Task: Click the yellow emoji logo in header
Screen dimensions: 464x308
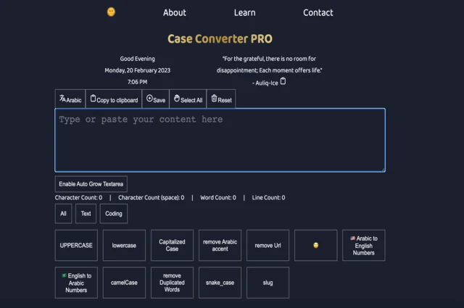Action: click(x=111, y=12)
